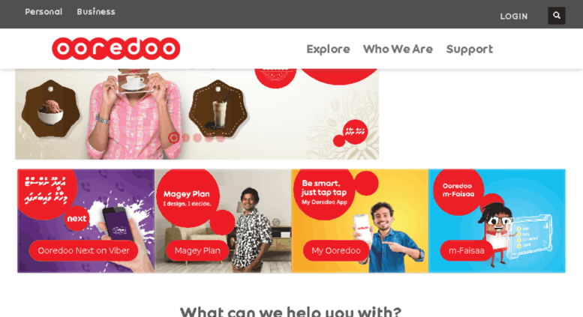Switch to the Personal tab
This screenshot has width=583, height=317.
(x=44, y=11)
